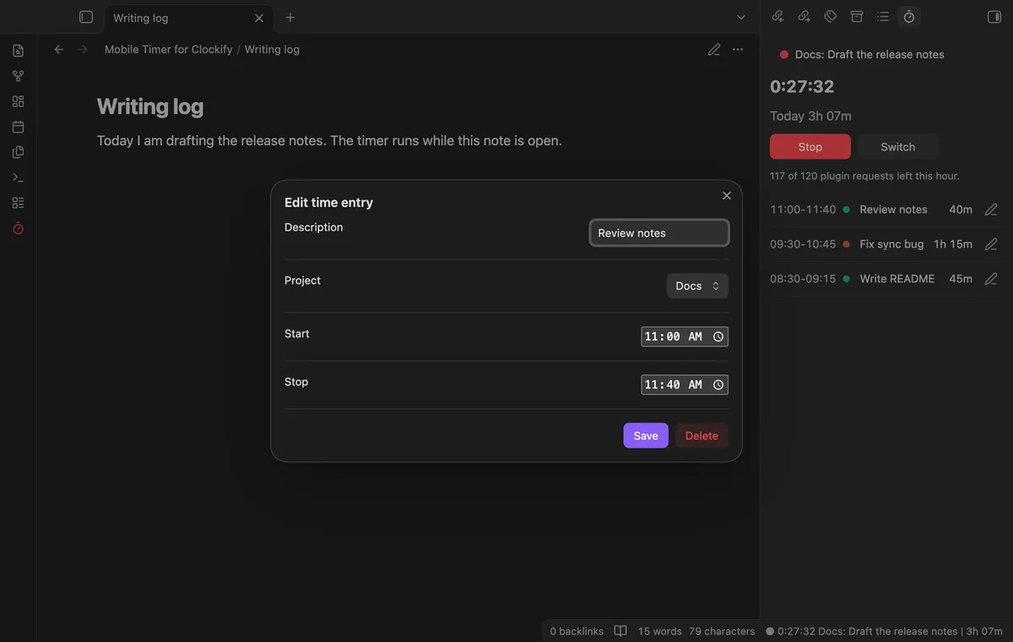Click the note body paragraph text
Image resolution: width=1013 pixels, height=642 pixels.
(329, 140)
